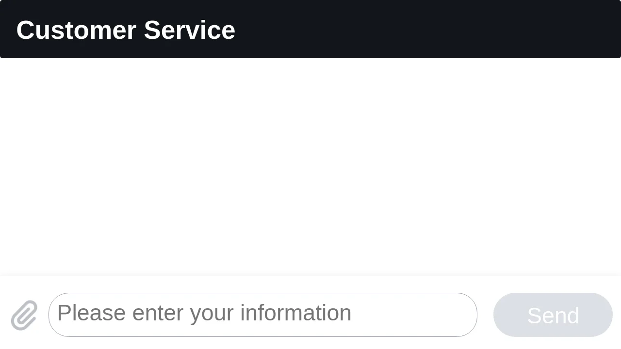Select the 'Customer Service' header text
This screenshot has height=349, width=621.
click(x=126, y=30)
